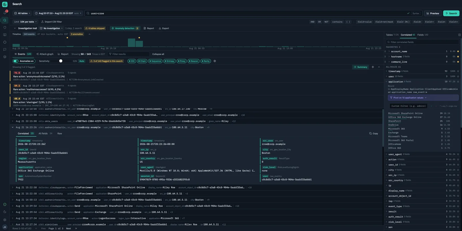Toggle the IOC signal chip
The height and width of the screenshot is (231, 462).
click(132, 61)
